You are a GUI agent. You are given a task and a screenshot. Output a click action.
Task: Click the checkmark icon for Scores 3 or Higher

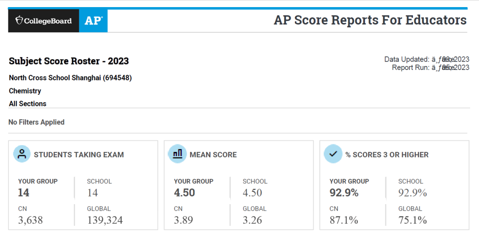333,154
